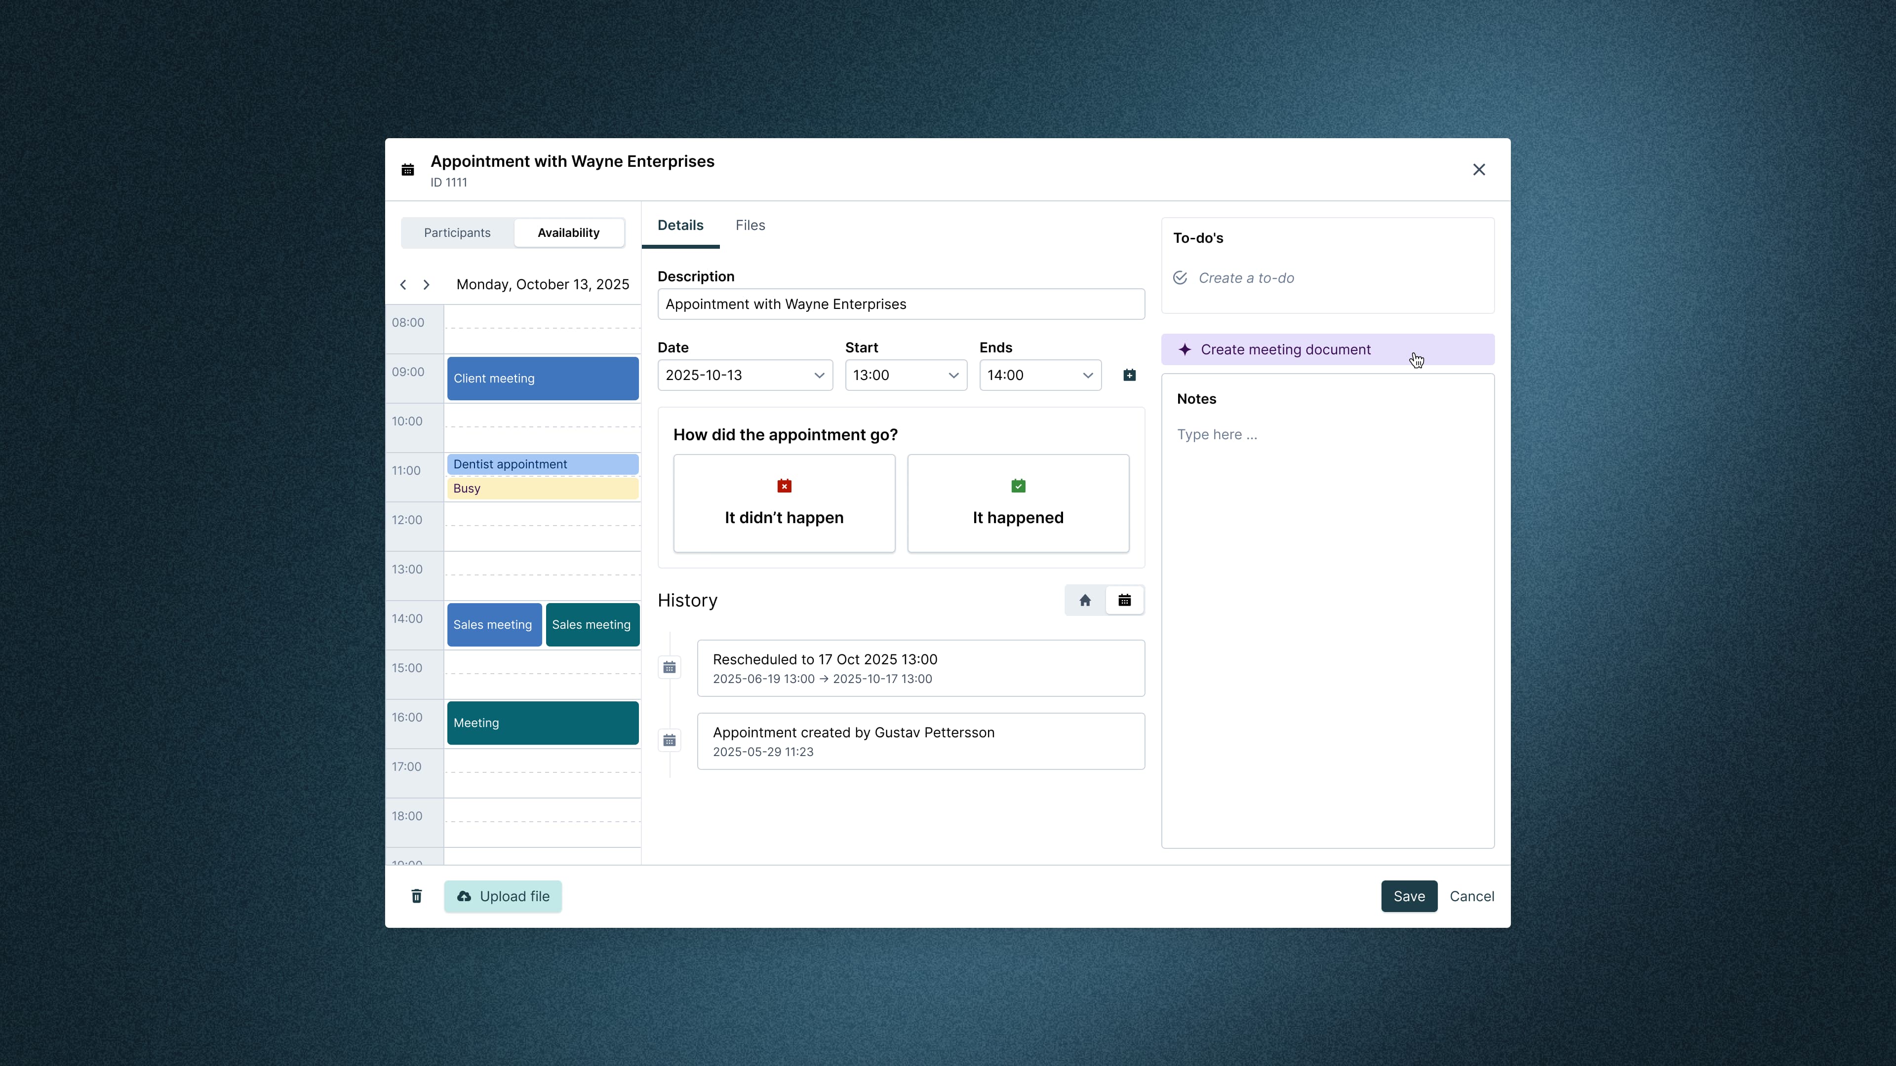Viewport: 1896px width, 1066px height.
Task: Click the sparkle icon on Create meeting document
Action: (x=1185, y=349)
